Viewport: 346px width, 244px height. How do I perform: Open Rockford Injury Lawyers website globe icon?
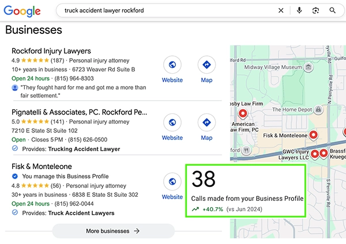pyautogui.click(x=172, y=65)
